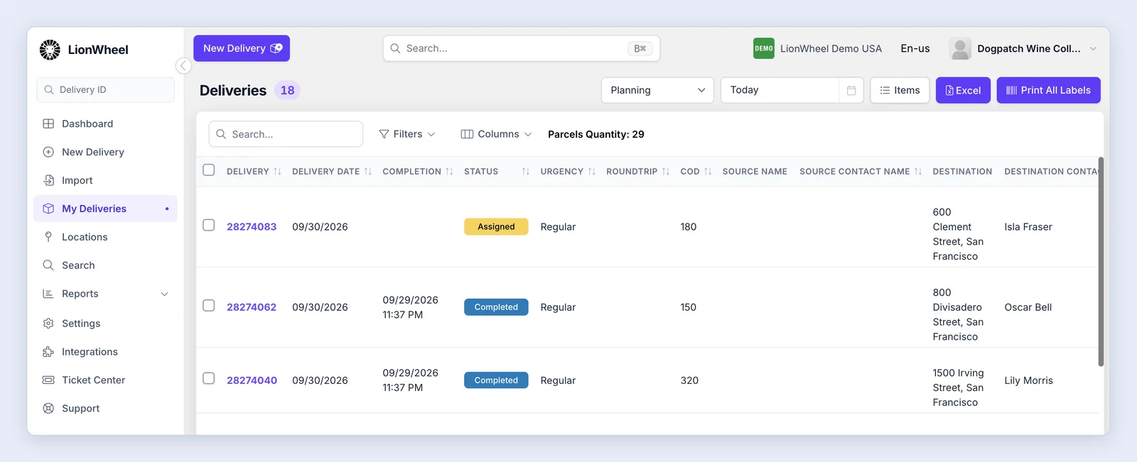Open the En-us language selector
Viewport: 1137px width, 462px height.
coord(915,48)
